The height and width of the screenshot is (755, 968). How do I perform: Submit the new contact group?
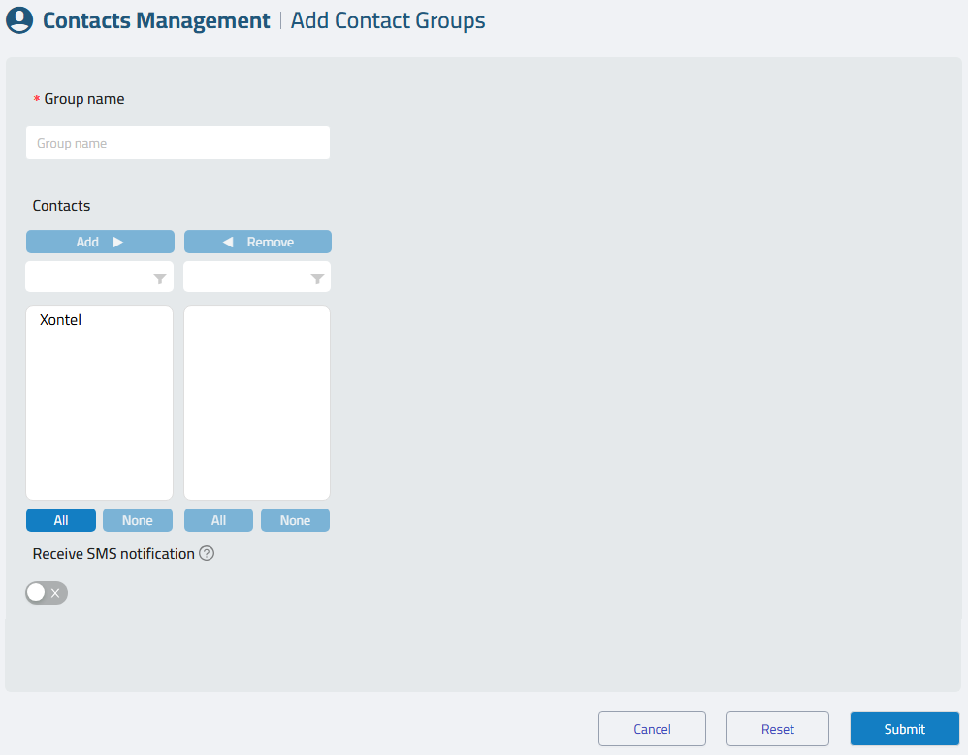click(x=904, y=729)
